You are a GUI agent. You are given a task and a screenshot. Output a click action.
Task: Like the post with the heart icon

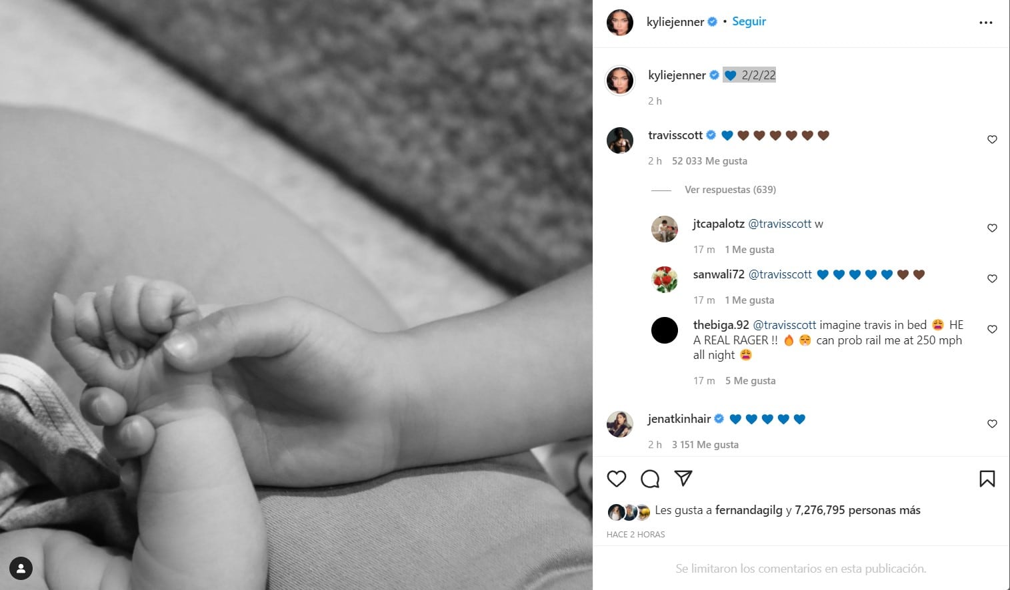[617, 478]
